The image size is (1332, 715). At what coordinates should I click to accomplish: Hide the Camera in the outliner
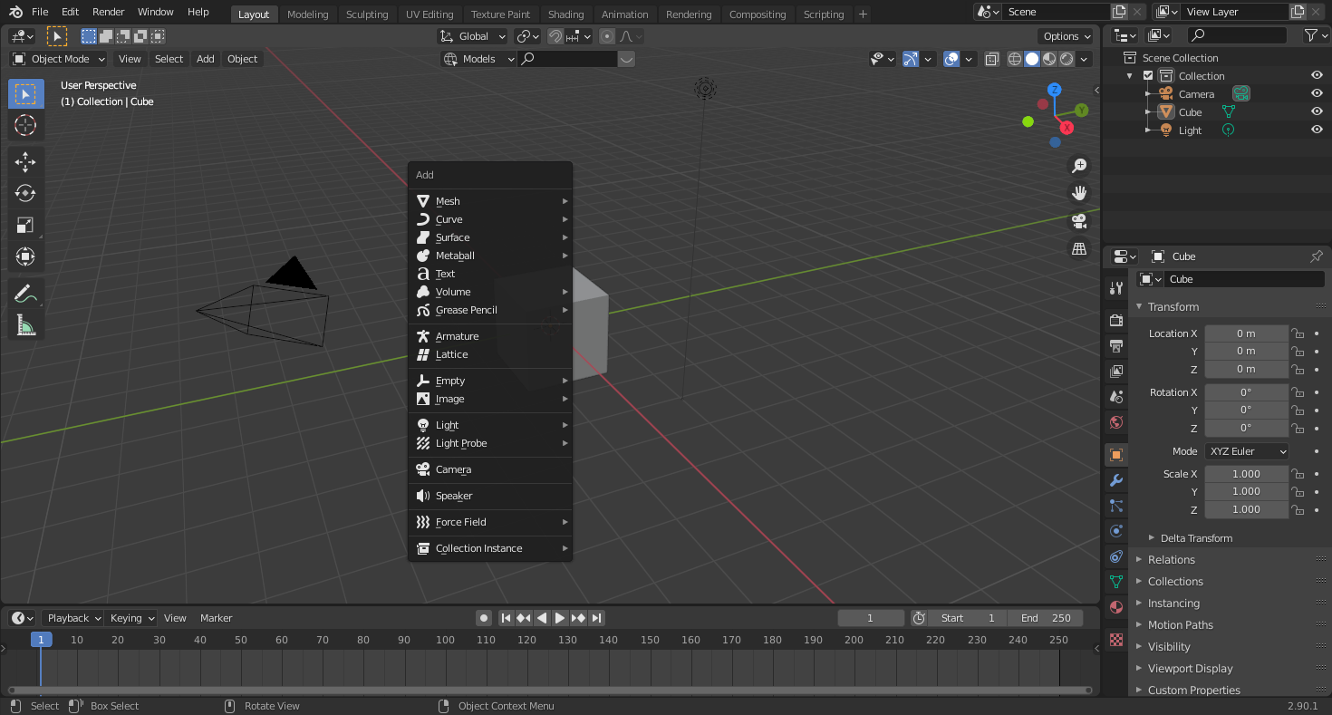pyautogui.click(x=1317, y=94)
